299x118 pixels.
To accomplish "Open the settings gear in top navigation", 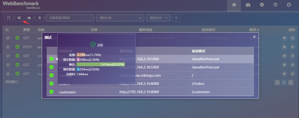I will click(262, 5).
